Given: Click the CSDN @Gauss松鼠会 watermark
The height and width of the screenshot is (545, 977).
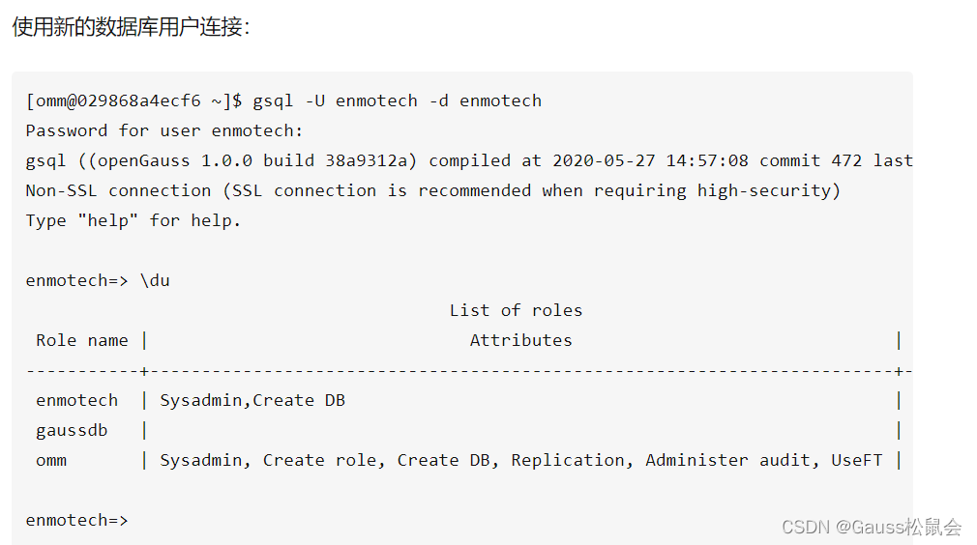Looking at the screenshot, I should [872, 527].
